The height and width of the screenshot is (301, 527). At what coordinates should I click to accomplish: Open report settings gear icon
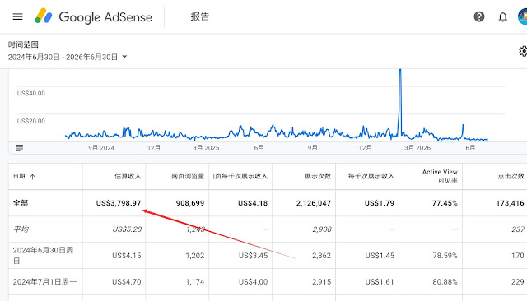[x=523, y=51]
